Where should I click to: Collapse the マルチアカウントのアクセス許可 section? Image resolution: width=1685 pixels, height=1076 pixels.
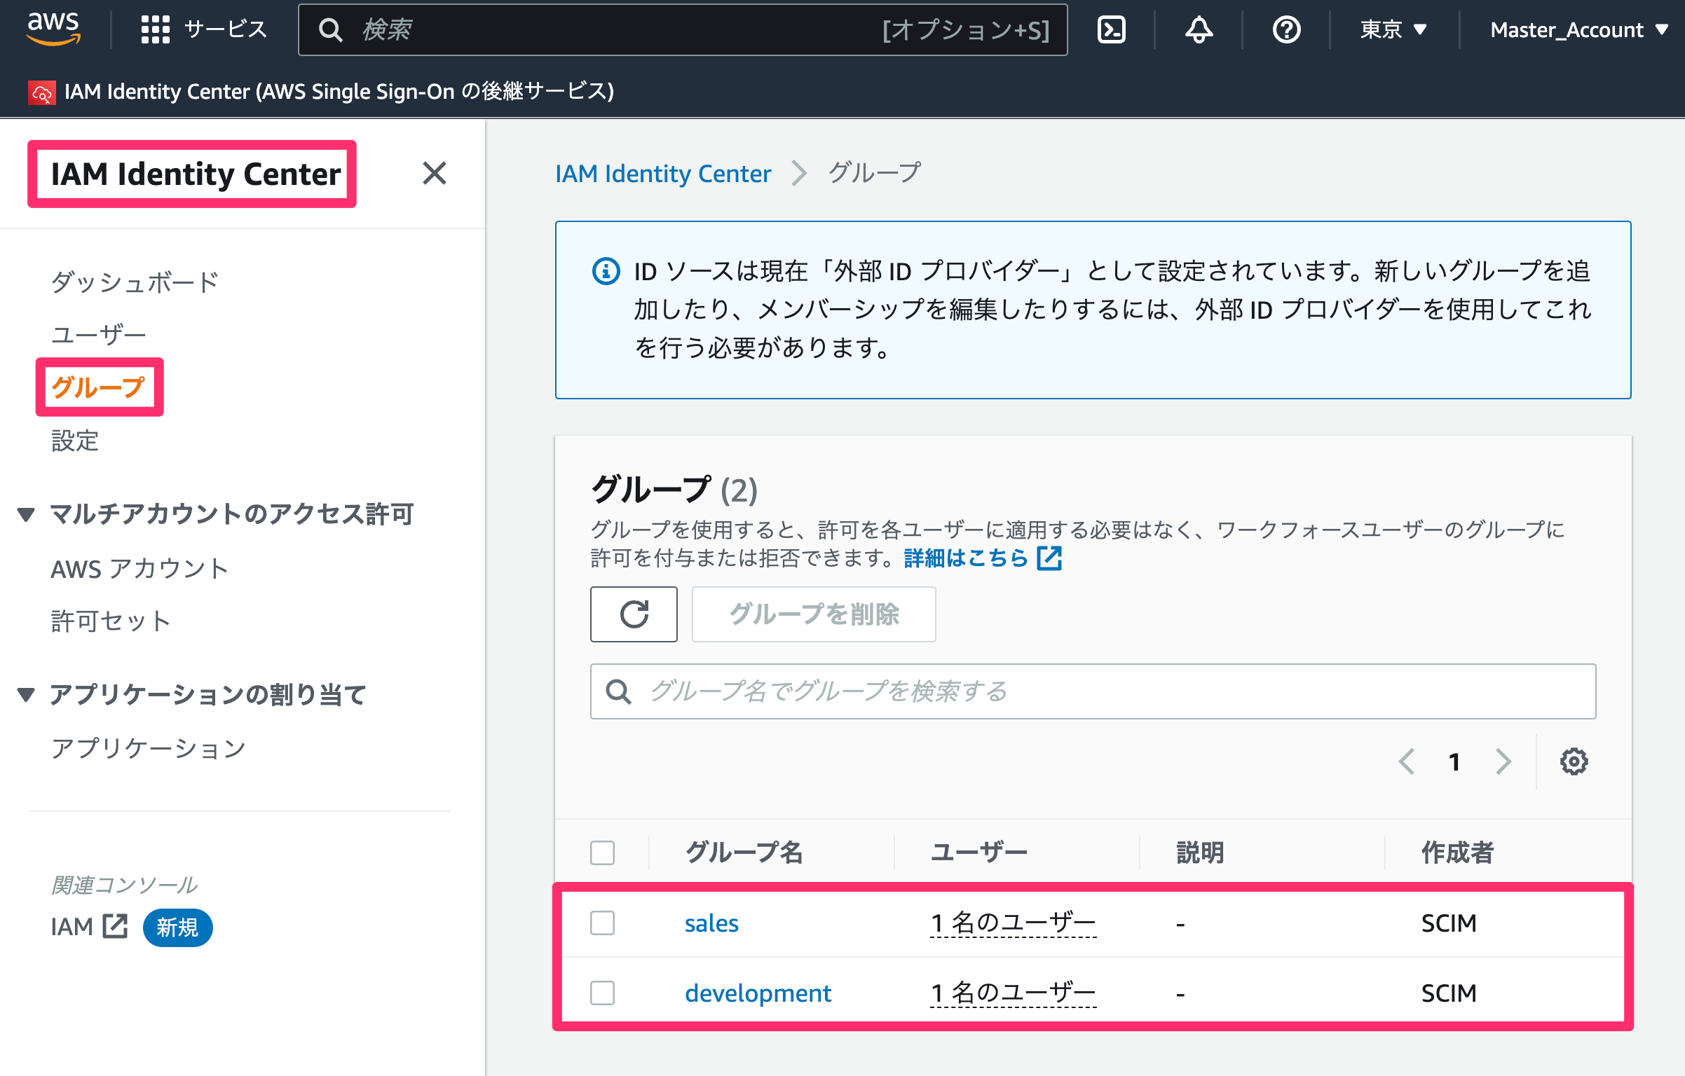[26, 514]
